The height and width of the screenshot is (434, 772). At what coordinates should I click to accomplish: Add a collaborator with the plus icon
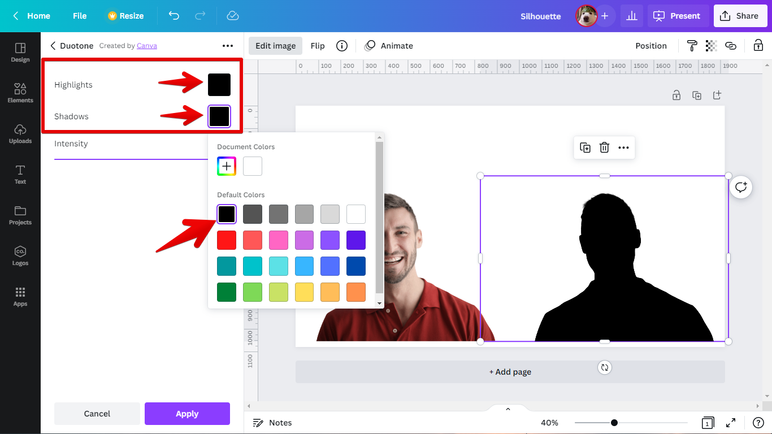605,16
